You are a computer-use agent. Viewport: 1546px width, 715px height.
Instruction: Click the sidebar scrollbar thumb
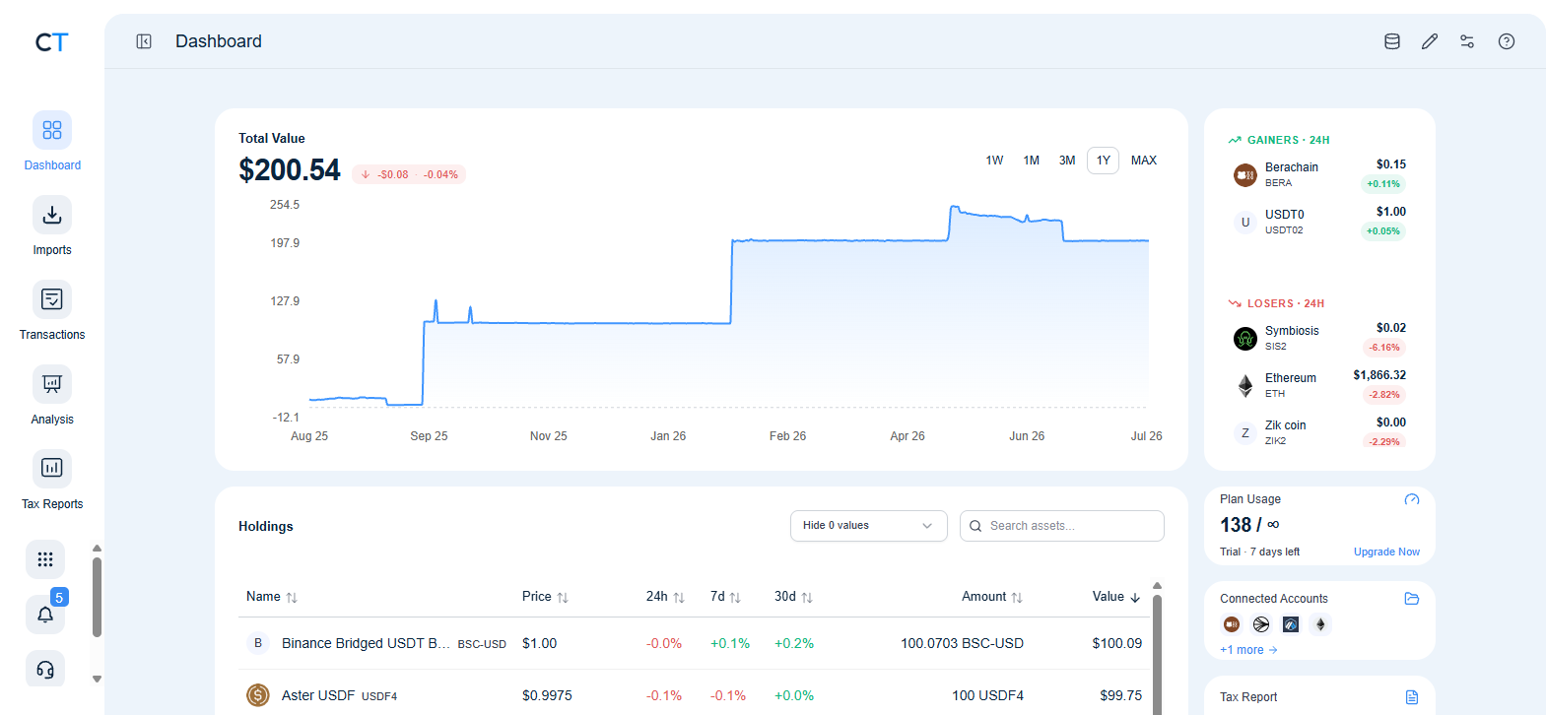[x=97, y=598]
